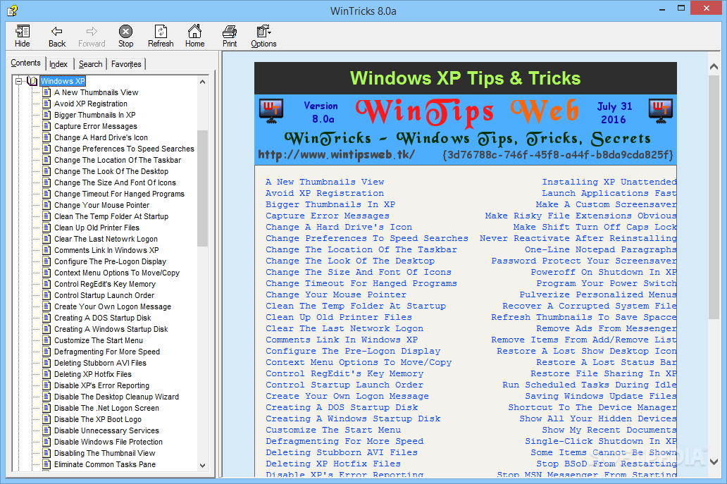Click the contents tree scrollbar thumb
This screenshot has width=727, height=484.
pos(202,188)
